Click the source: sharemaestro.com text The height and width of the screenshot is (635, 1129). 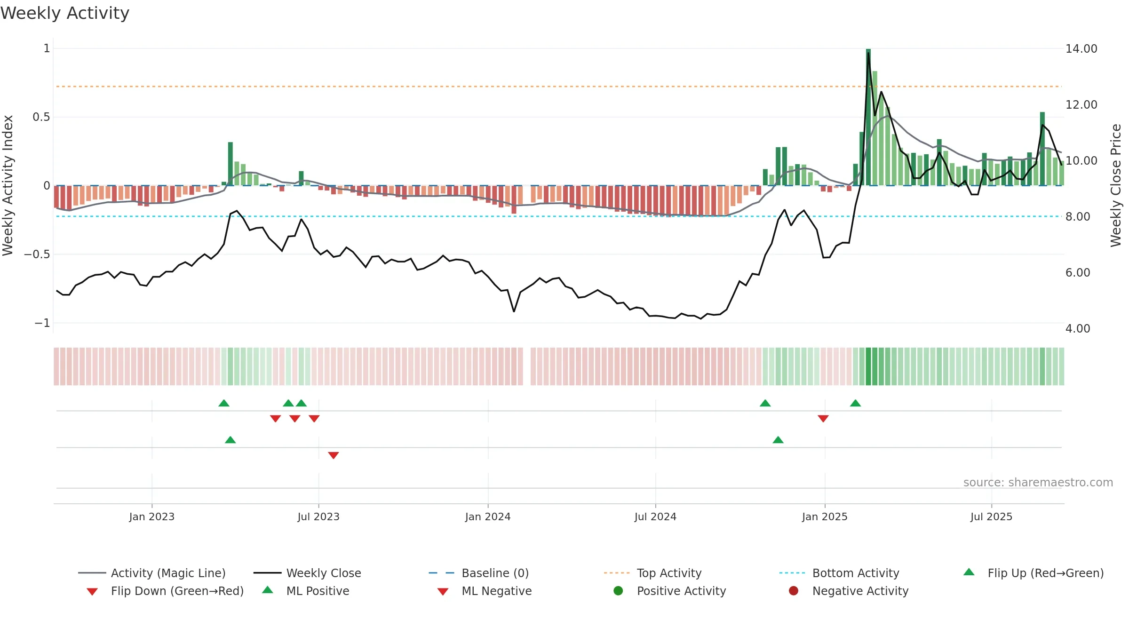[x=1038, y=482]
